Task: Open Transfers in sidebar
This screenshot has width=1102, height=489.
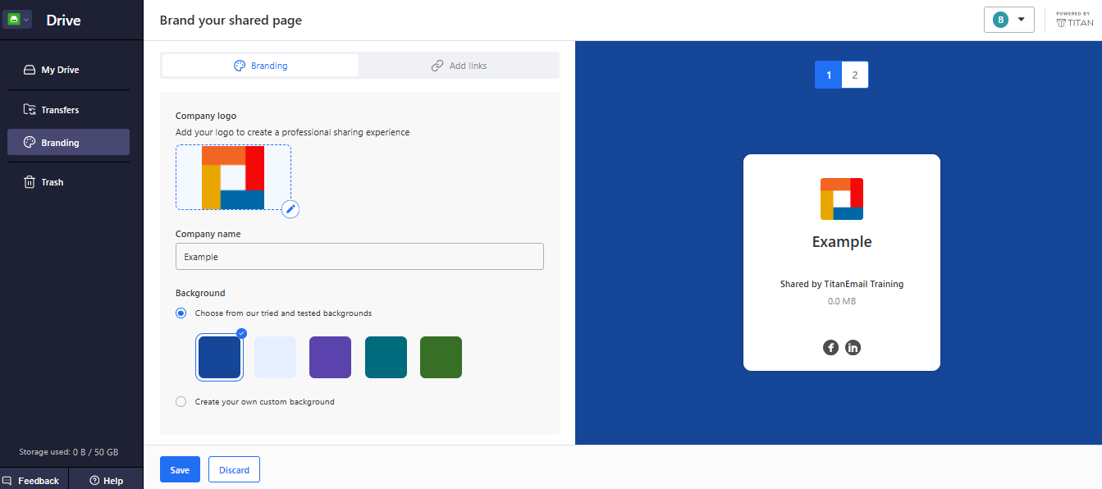Action: [x=68, y=110]
